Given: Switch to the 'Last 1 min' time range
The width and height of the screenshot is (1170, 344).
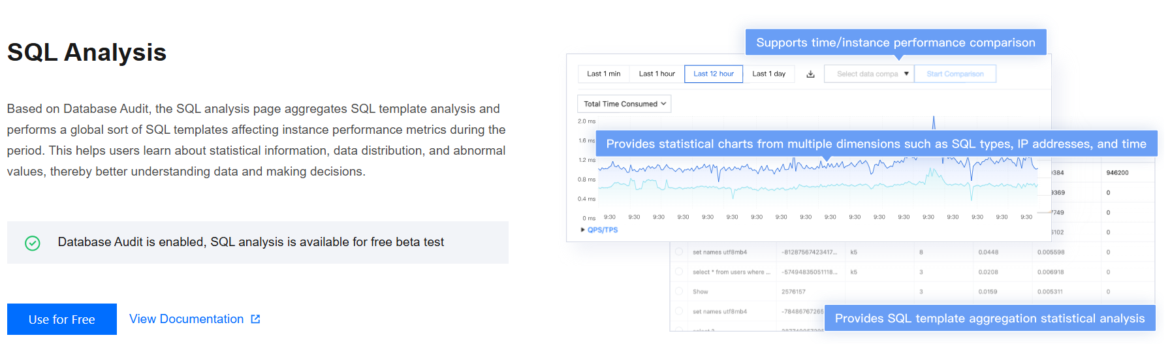Looking at the screenshot, I should (x=603, y=74).
